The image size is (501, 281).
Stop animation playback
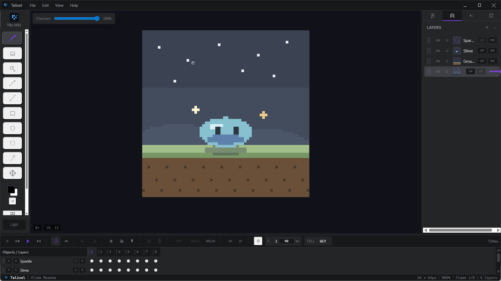7,241
